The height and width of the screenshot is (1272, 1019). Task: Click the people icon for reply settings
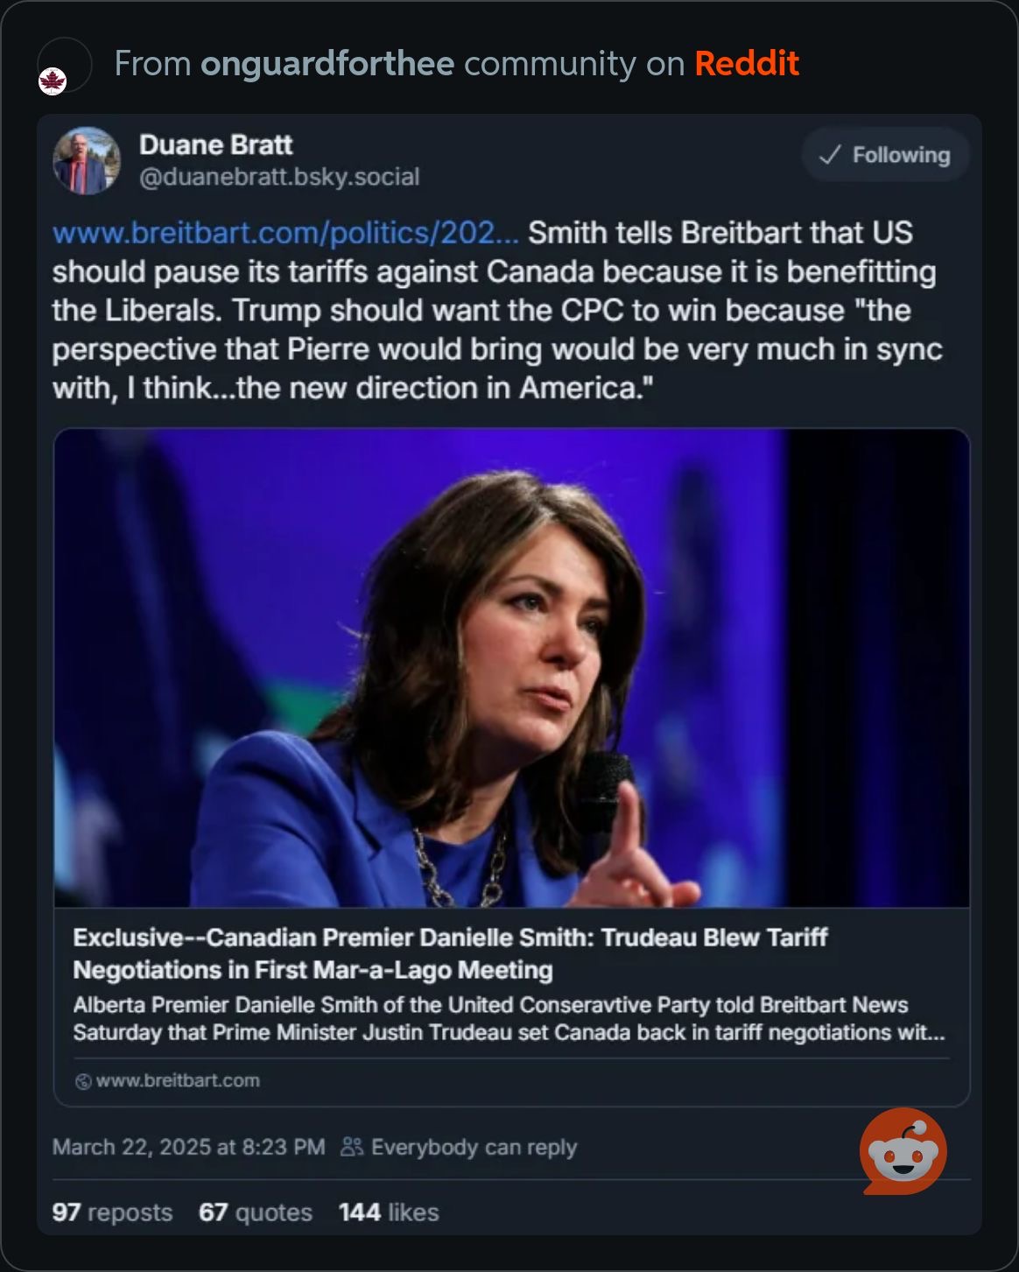click(x=352, y=1147)
